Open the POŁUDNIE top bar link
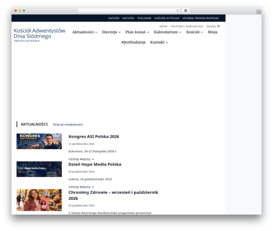Viewport: 273px width, 231px height. click(144, 18)
